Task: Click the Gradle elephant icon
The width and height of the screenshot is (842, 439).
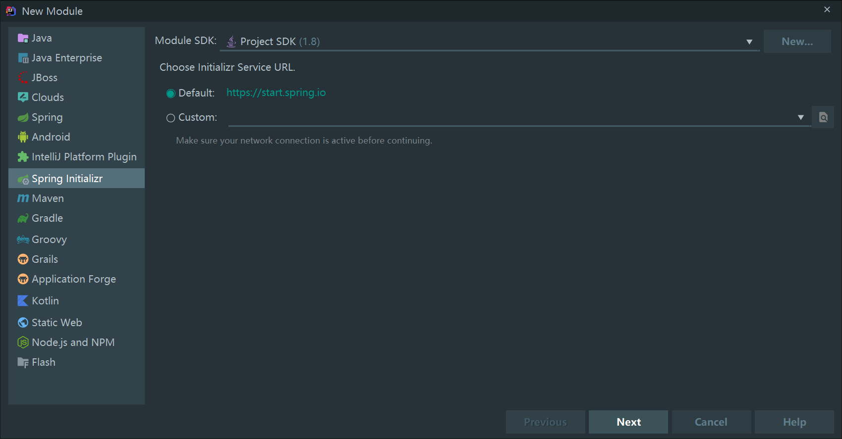Action: click(x=23, y=218)
